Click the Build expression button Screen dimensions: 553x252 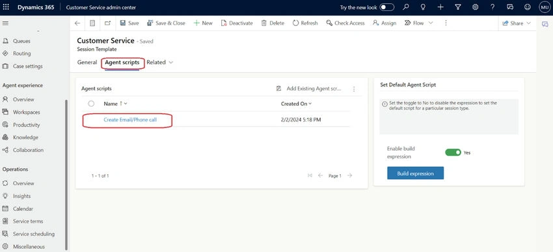pos(415,173)
